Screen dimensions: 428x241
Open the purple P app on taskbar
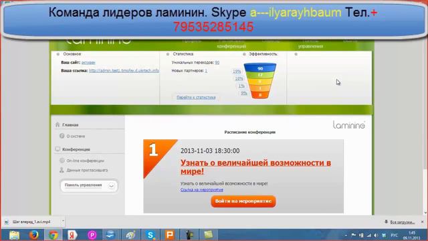point(92,235)
